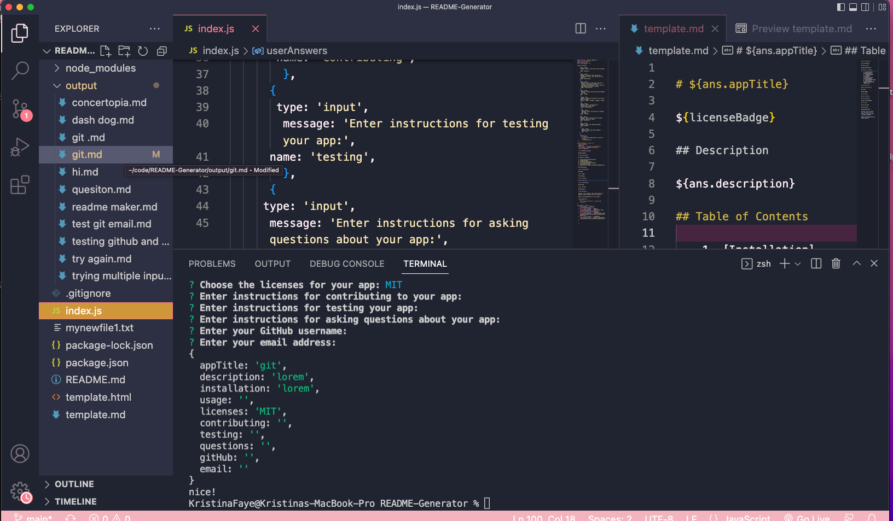The height and width of the screenshot is (521, 893).
Task: Switch to the PROBLEMS panel tab
Action: point(212,264)
